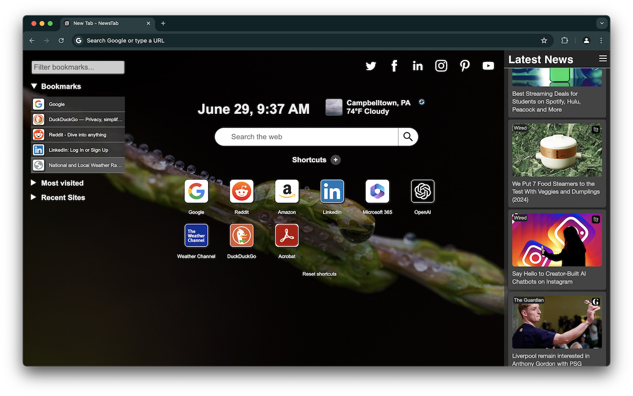Screen dimensions: 633x396
Task: Click the Reset shortcuts link
Action: point(319,274)
